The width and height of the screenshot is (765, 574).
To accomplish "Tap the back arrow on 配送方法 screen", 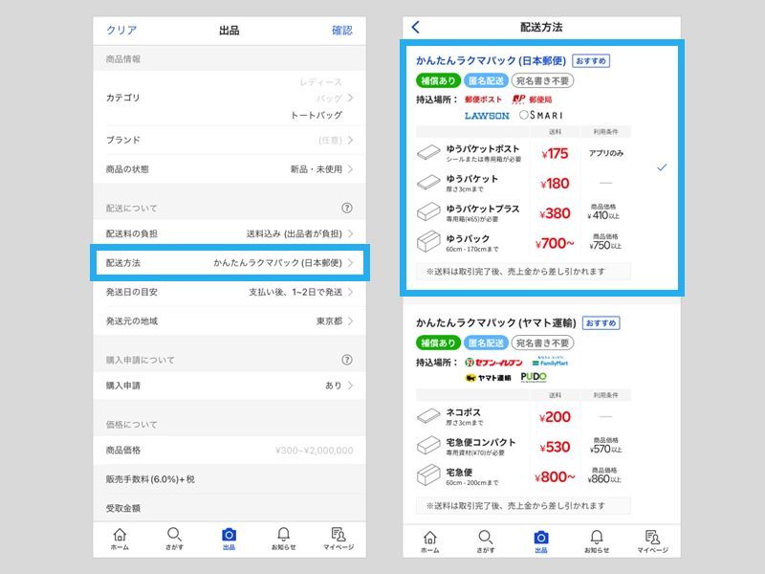I will point(415,27).
